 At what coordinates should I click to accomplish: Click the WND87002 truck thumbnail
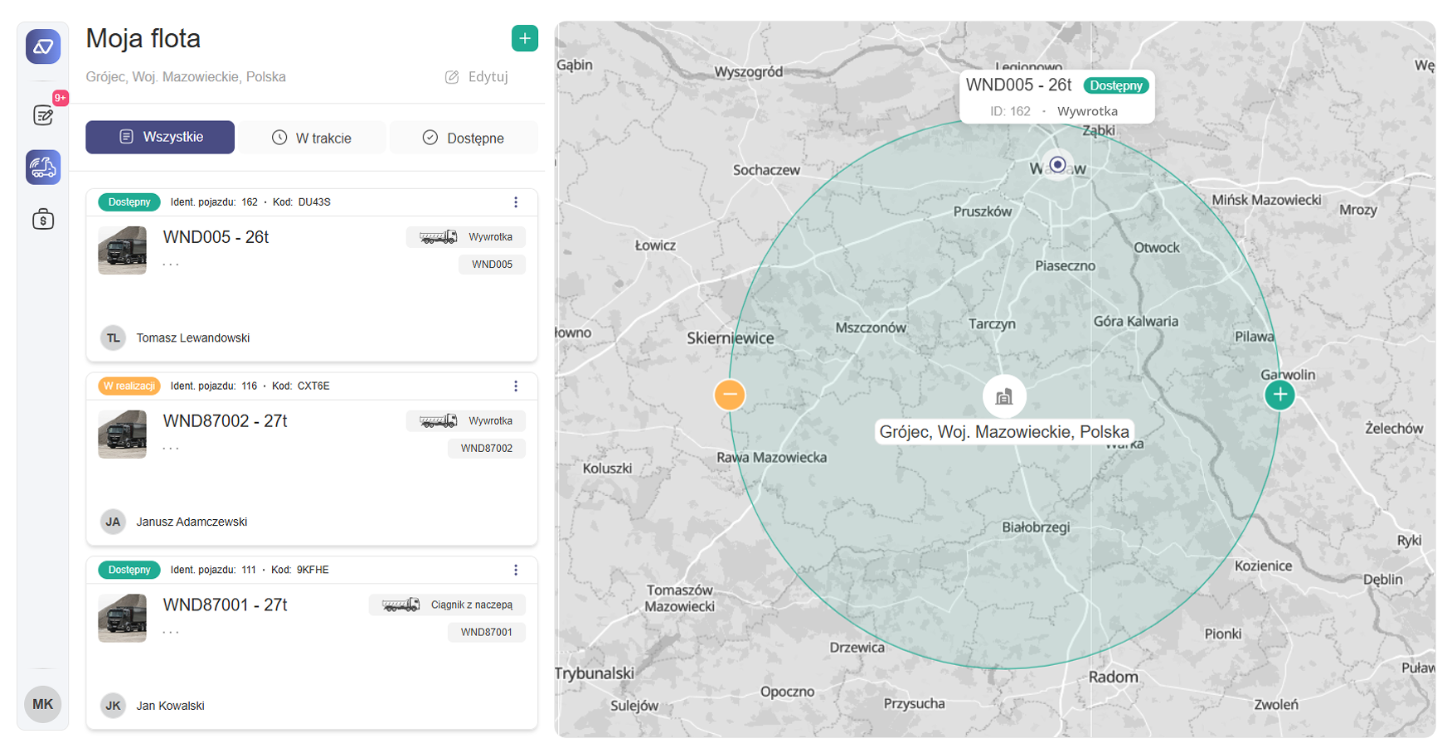(123, 434)
